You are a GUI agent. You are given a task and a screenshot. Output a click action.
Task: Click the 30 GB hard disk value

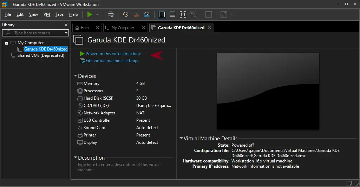click(x=142, y=98)
